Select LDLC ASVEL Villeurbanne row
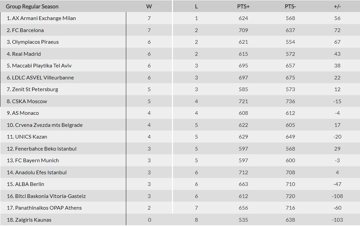Image resolution: width=360 pixels, height=227 pixels. click(x=43, y=78)
